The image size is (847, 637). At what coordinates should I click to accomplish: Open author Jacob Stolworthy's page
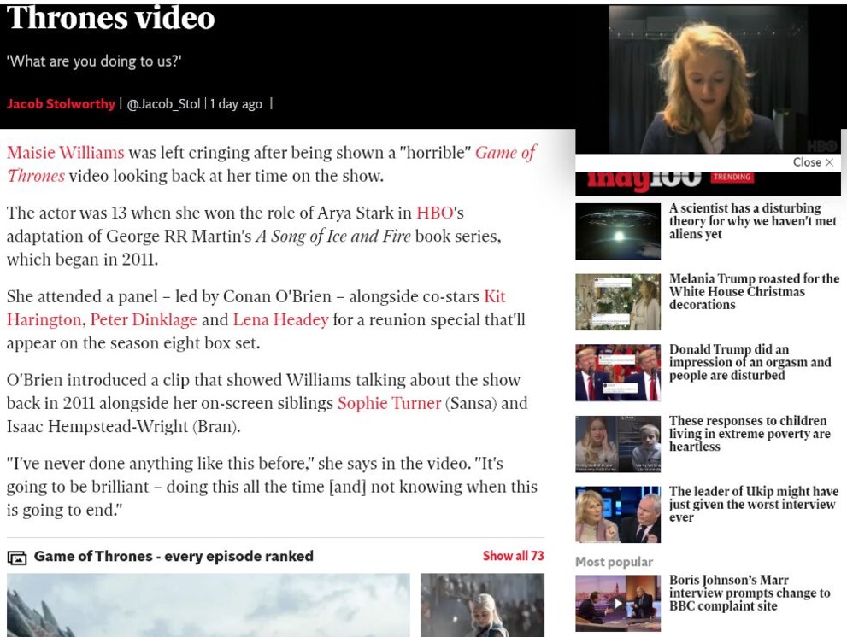click(61, 104)
